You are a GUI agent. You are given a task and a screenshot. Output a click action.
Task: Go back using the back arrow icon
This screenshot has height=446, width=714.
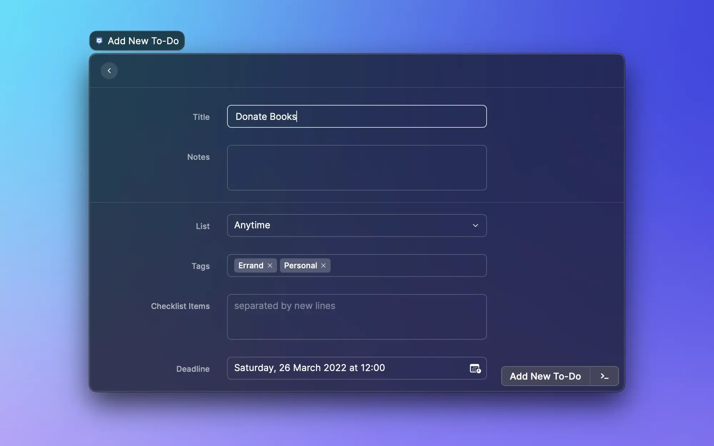[109, 70]
